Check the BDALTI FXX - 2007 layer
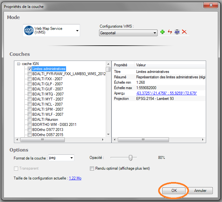 pyautogui.click(x=30, y=79)
